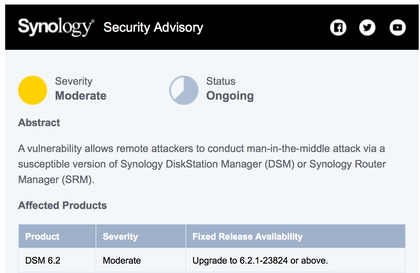Select the Product column header
Screen dimensions: 420x273
(x=42, y=236)
